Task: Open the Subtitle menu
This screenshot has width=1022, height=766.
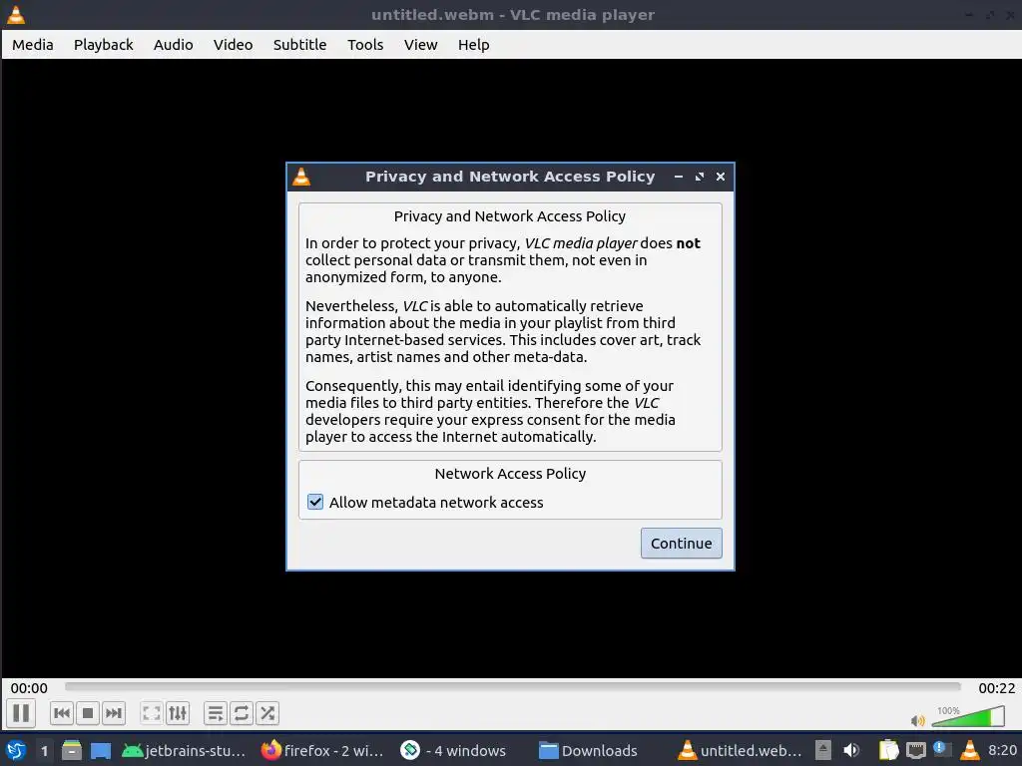Action: [x=299, y=45]
